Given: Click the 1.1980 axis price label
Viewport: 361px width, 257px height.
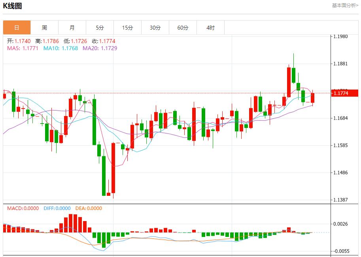Looking at the screenshot, I should [x=341, y=36].
